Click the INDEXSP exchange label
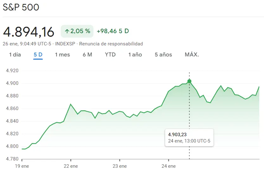This screenshot has width=264, height=169. pyautogui.click(x=65, y=44)
